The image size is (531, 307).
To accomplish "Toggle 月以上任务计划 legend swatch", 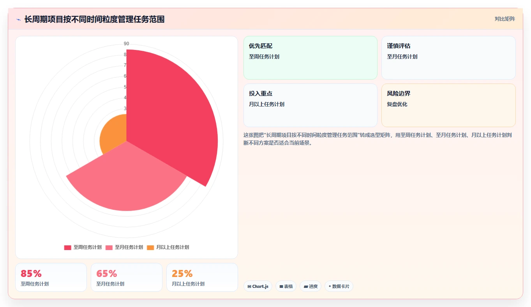I will tap(150, 247).
